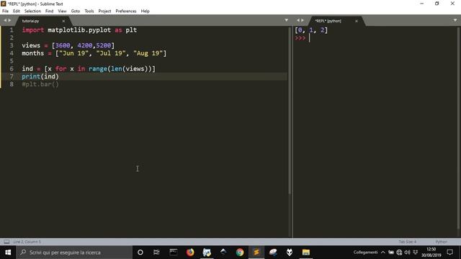461x259 pixels.
Task: Open File Explorer from the taskbar
Action: [x=306, y=253]
